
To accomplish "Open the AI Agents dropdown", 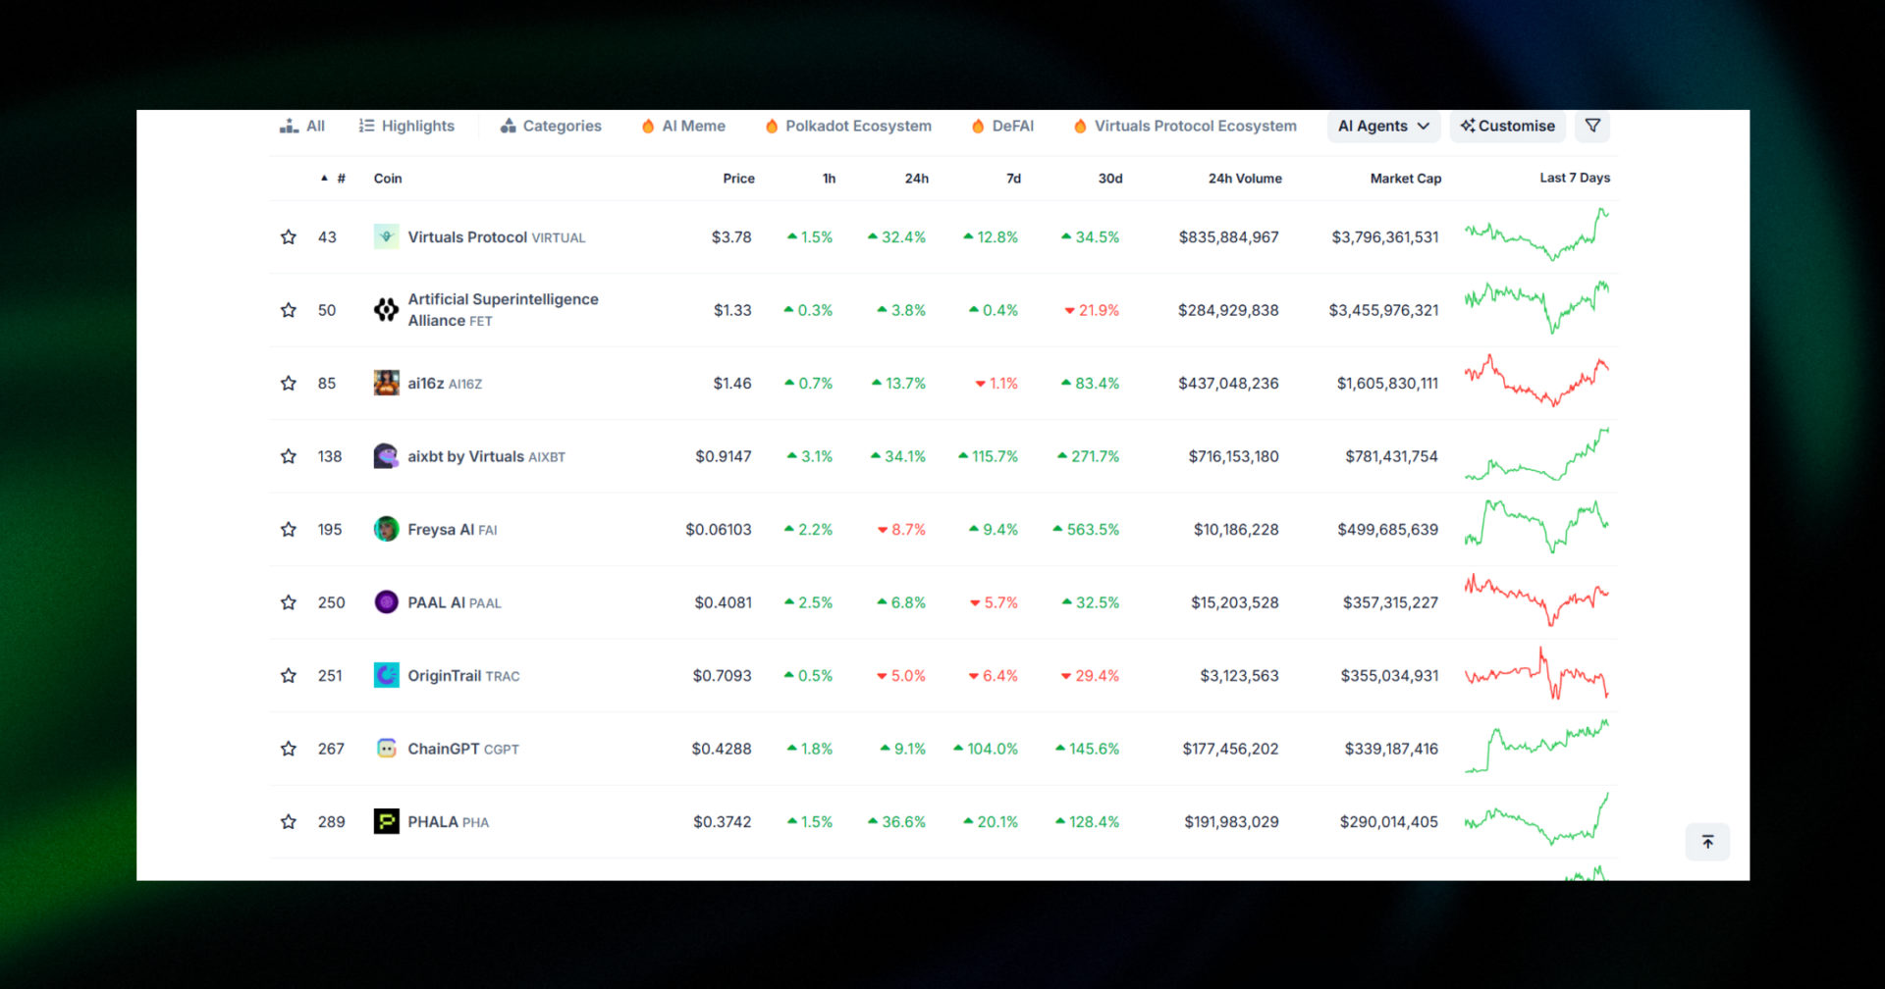I will coord(1382,126).
